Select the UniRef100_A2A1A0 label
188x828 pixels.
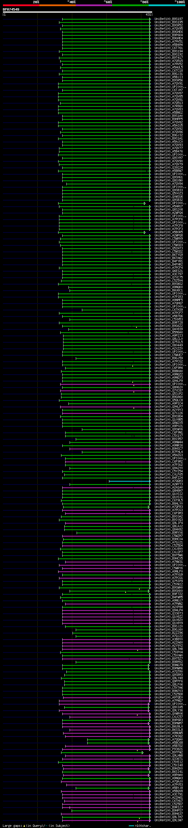(169, 488)
